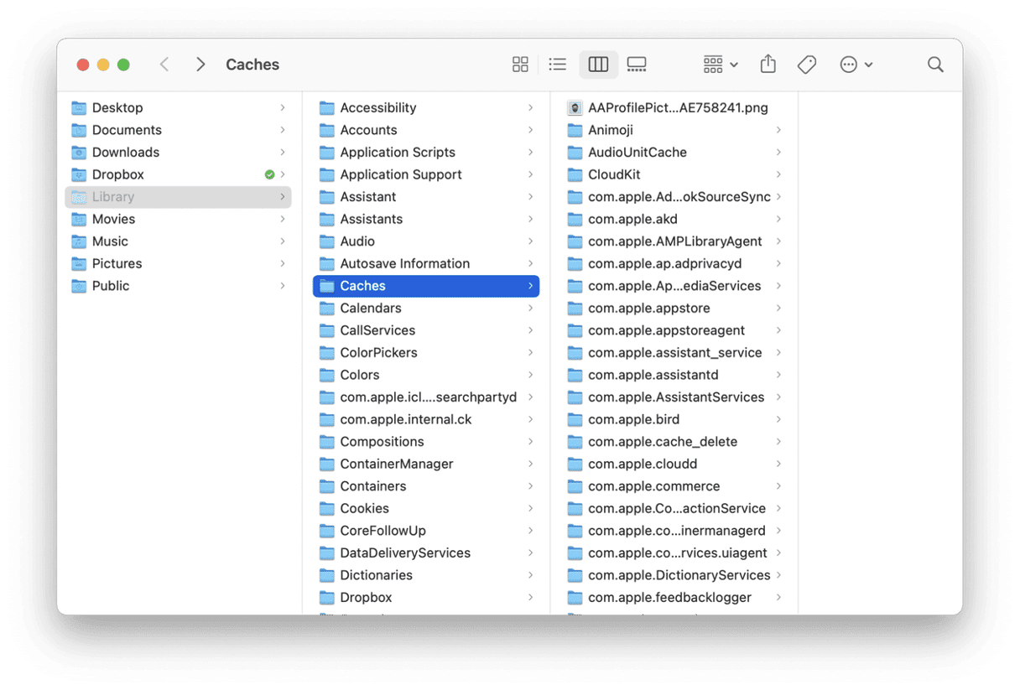Click the Share toolbar icon

768,64
